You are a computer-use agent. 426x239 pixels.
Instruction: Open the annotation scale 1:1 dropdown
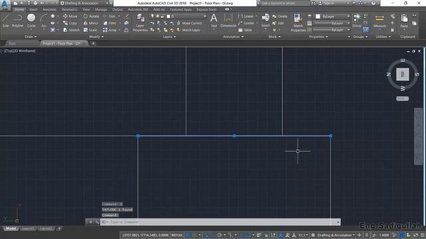[304, 235]
